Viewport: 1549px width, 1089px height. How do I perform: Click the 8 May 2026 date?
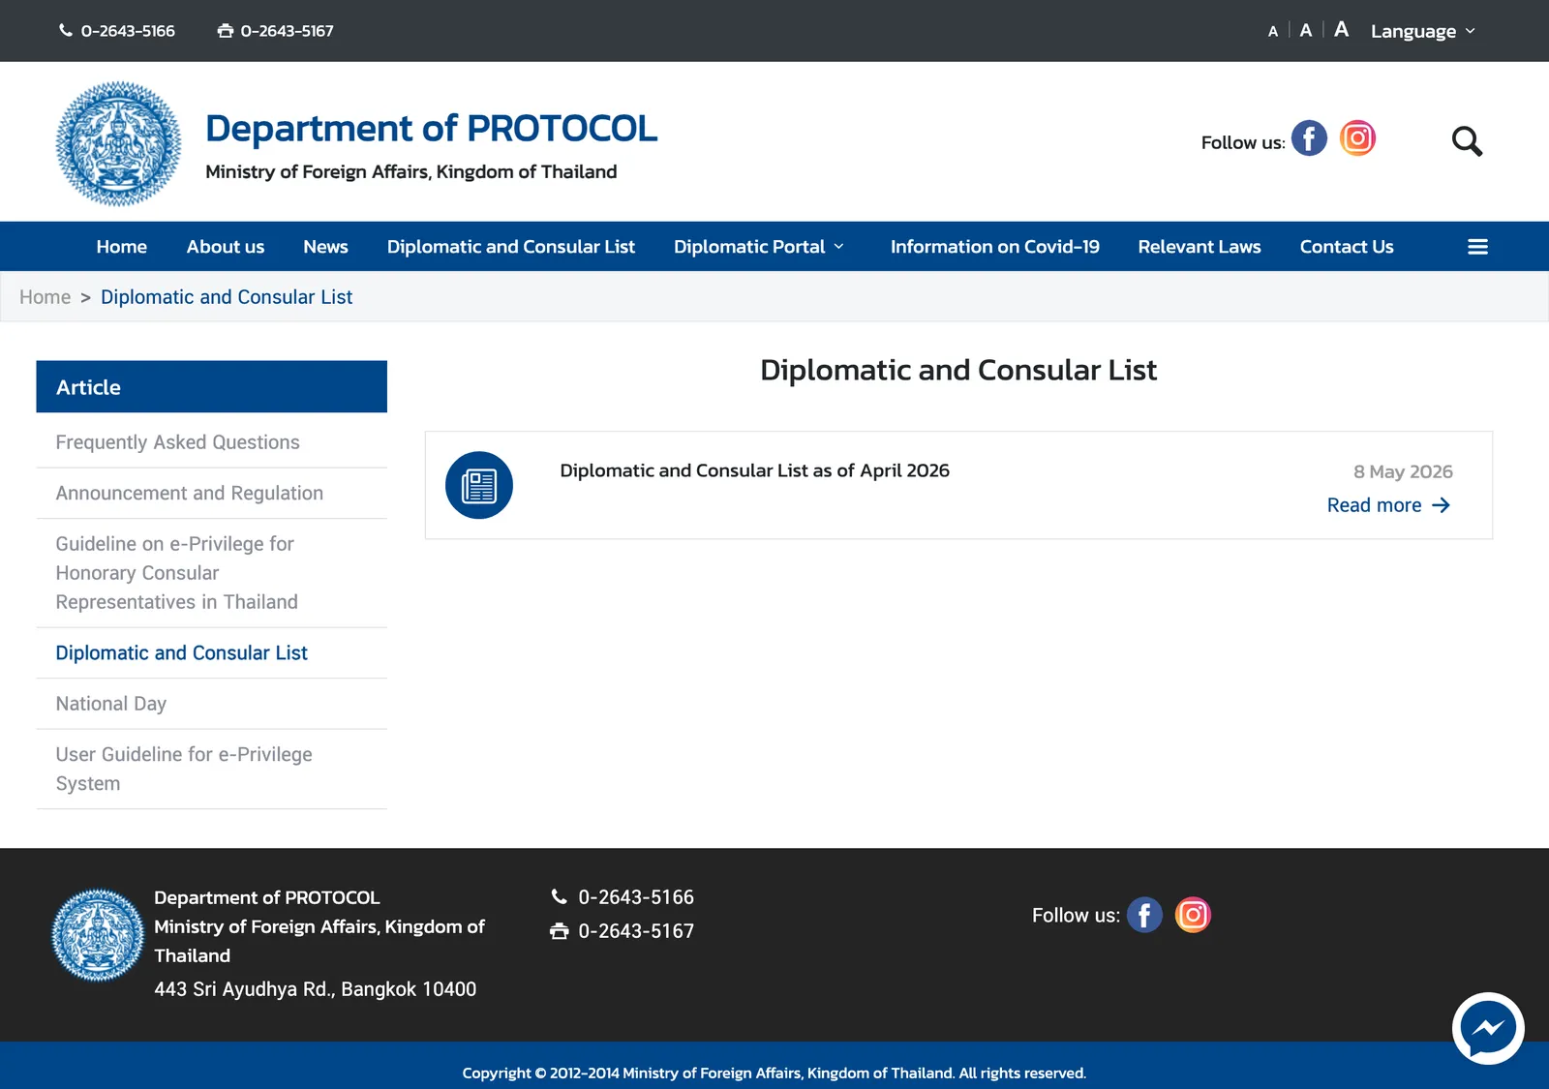1403,471
